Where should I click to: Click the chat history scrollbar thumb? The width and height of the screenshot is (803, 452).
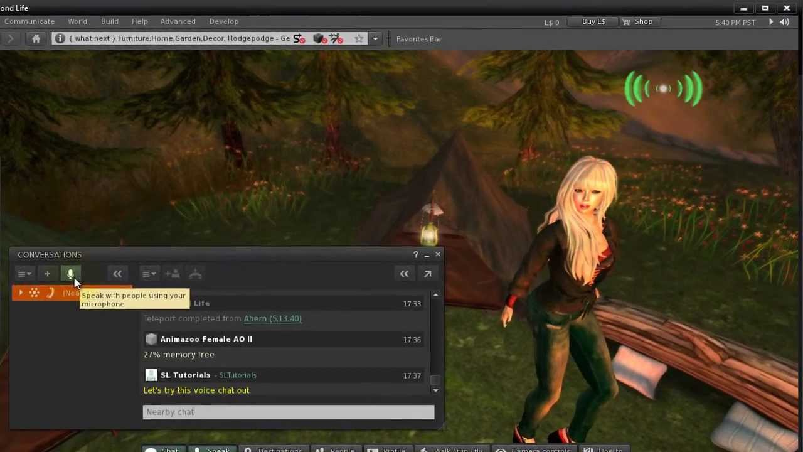coord(435,380)
